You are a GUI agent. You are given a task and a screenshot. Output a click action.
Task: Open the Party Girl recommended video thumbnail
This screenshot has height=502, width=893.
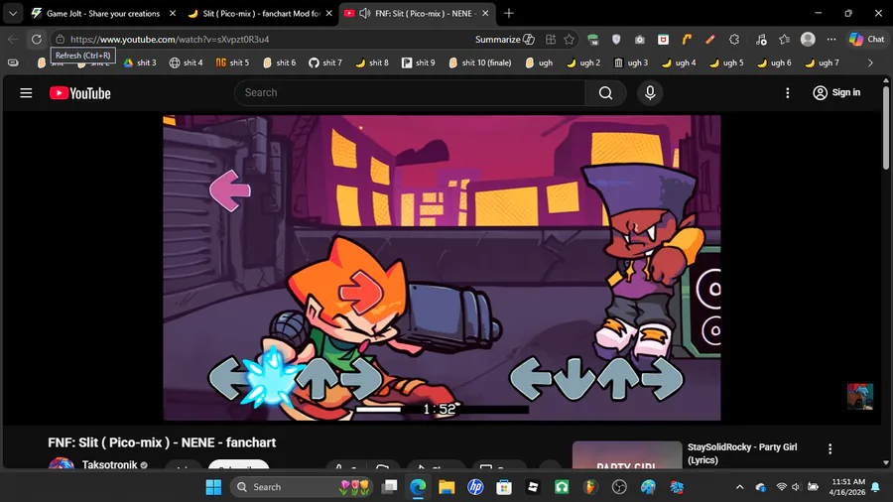coord(626,454)
